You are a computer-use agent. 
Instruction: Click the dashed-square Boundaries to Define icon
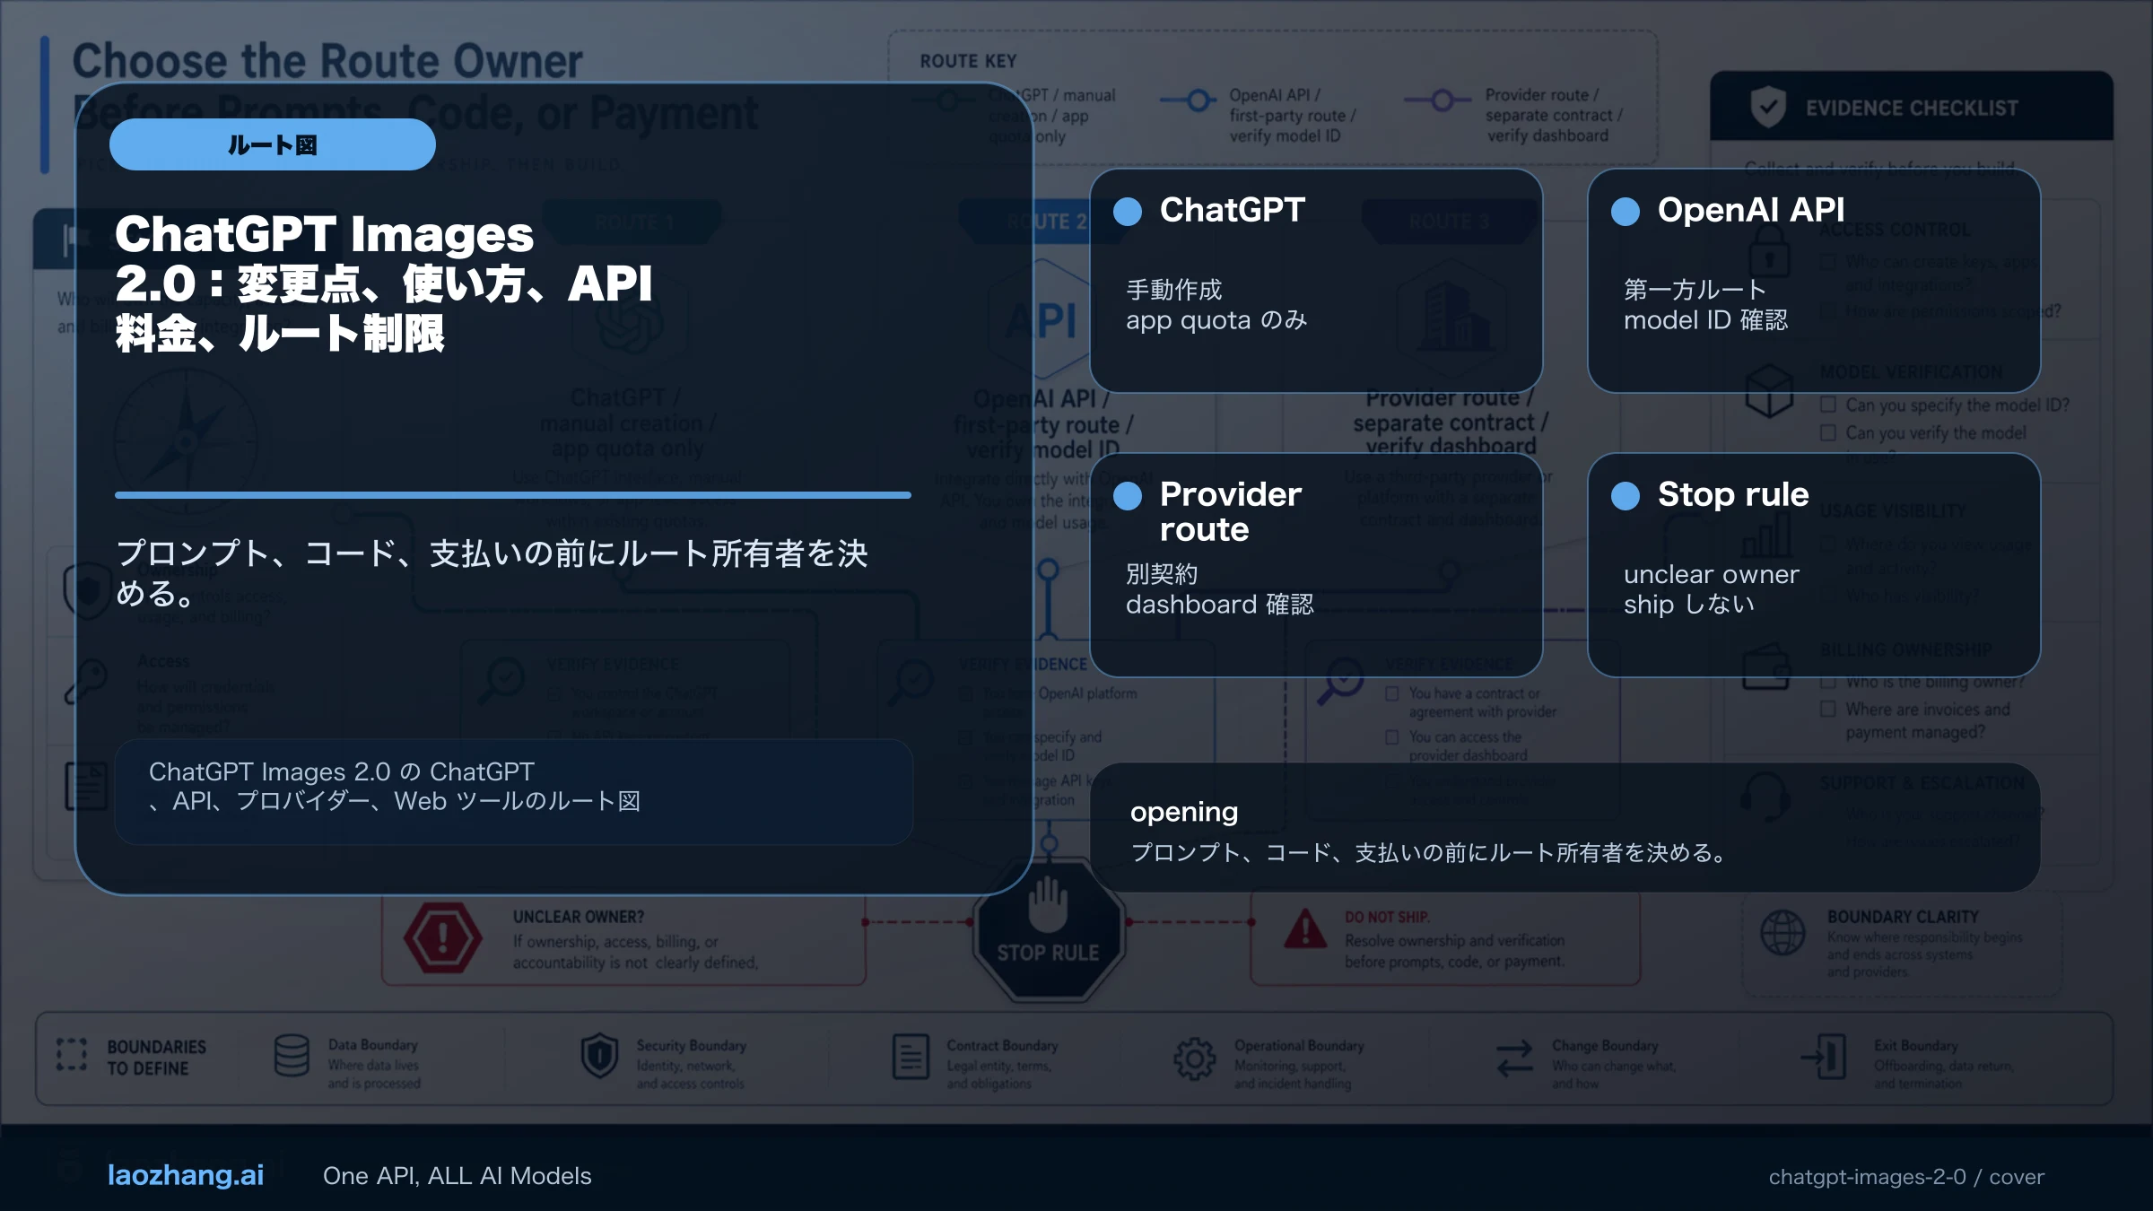point(72,1056)
